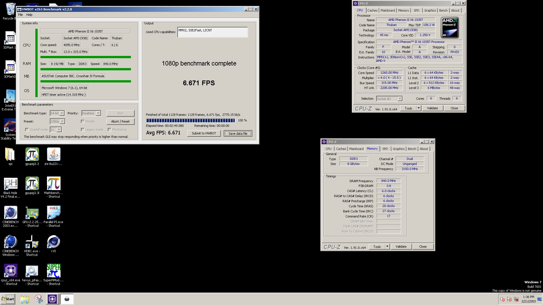Click the AMD Phenom II logo in CPU-Z
Image resolution: width=543 pixels, height=305 pixels.
pos(450,27)
